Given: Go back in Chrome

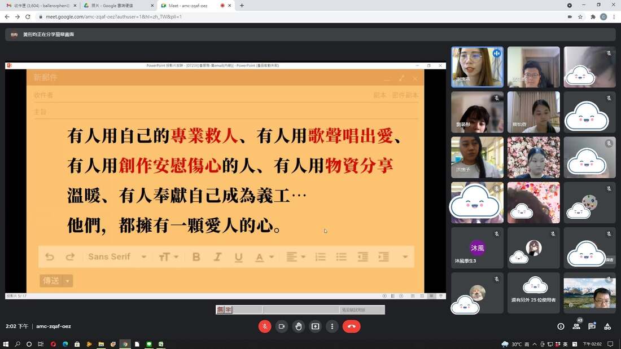Looking at the screenshot, I should 7,16.
